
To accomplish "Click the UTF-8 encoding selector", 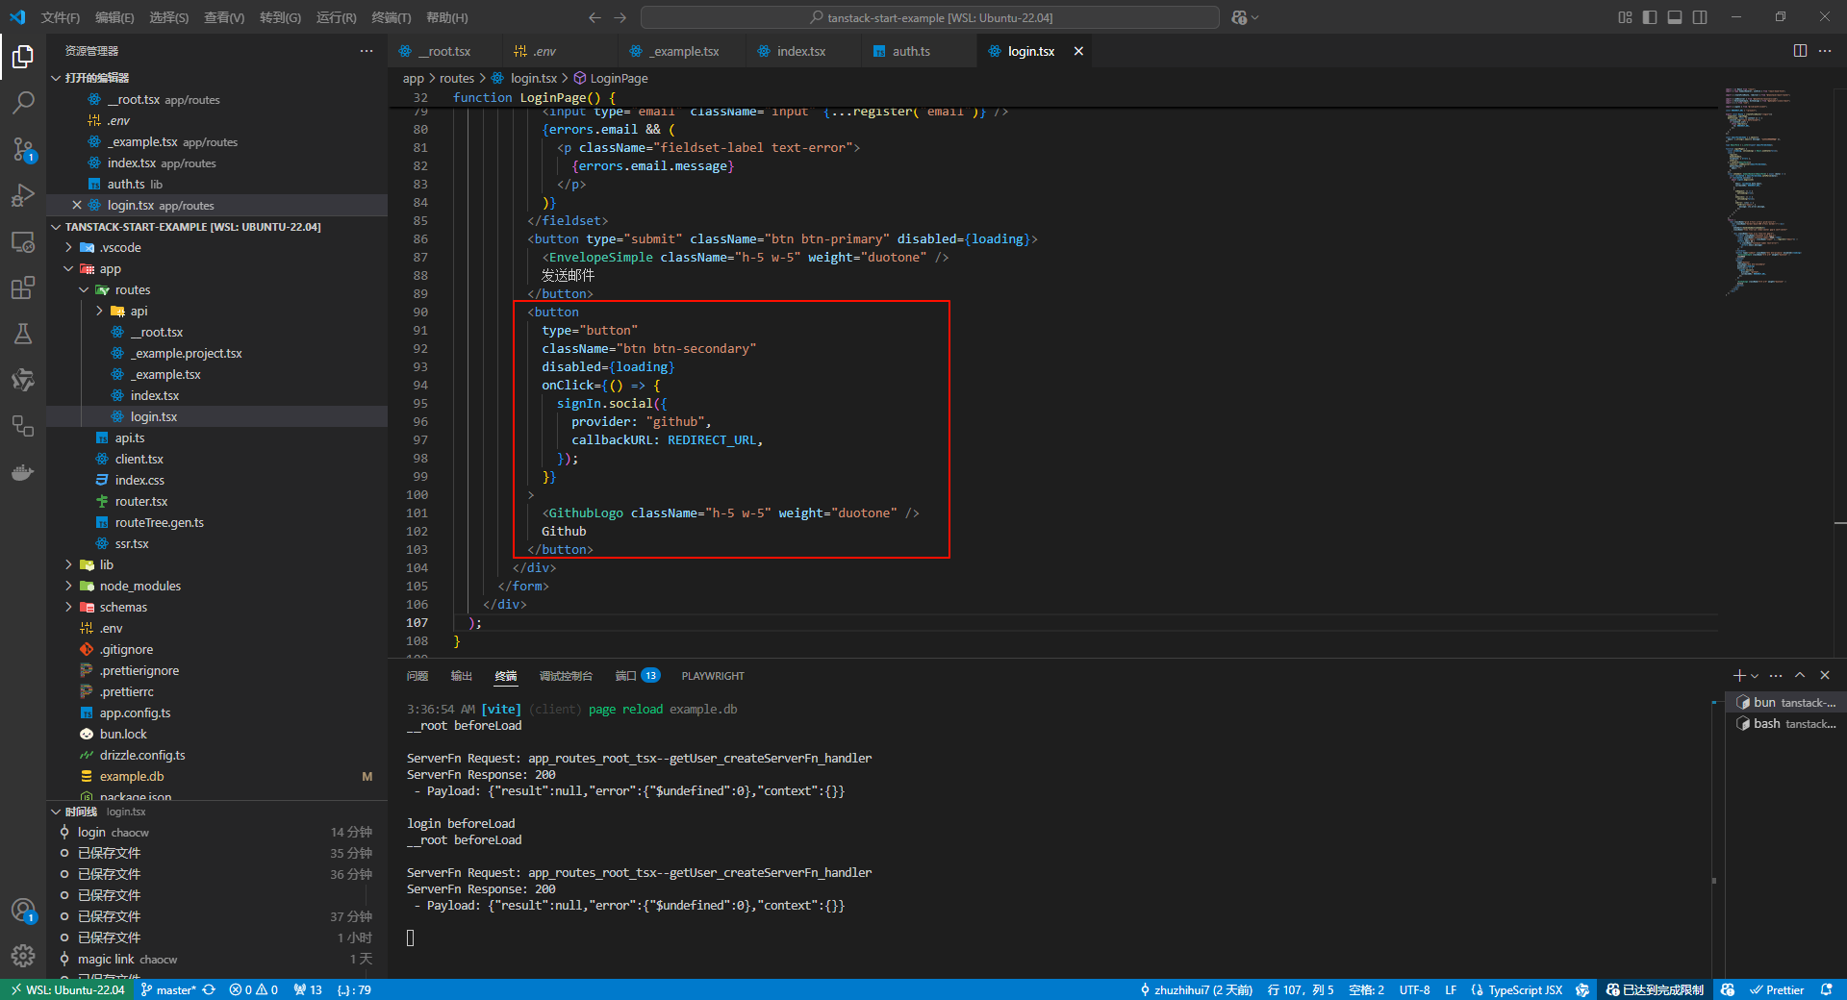I will [1414, 989].
